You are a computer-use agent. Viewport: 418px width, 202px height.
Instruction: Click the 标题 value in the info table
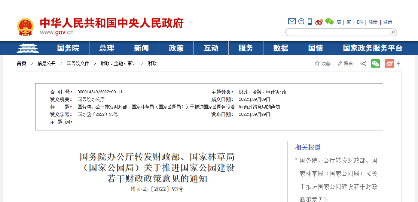pos(179,107)
